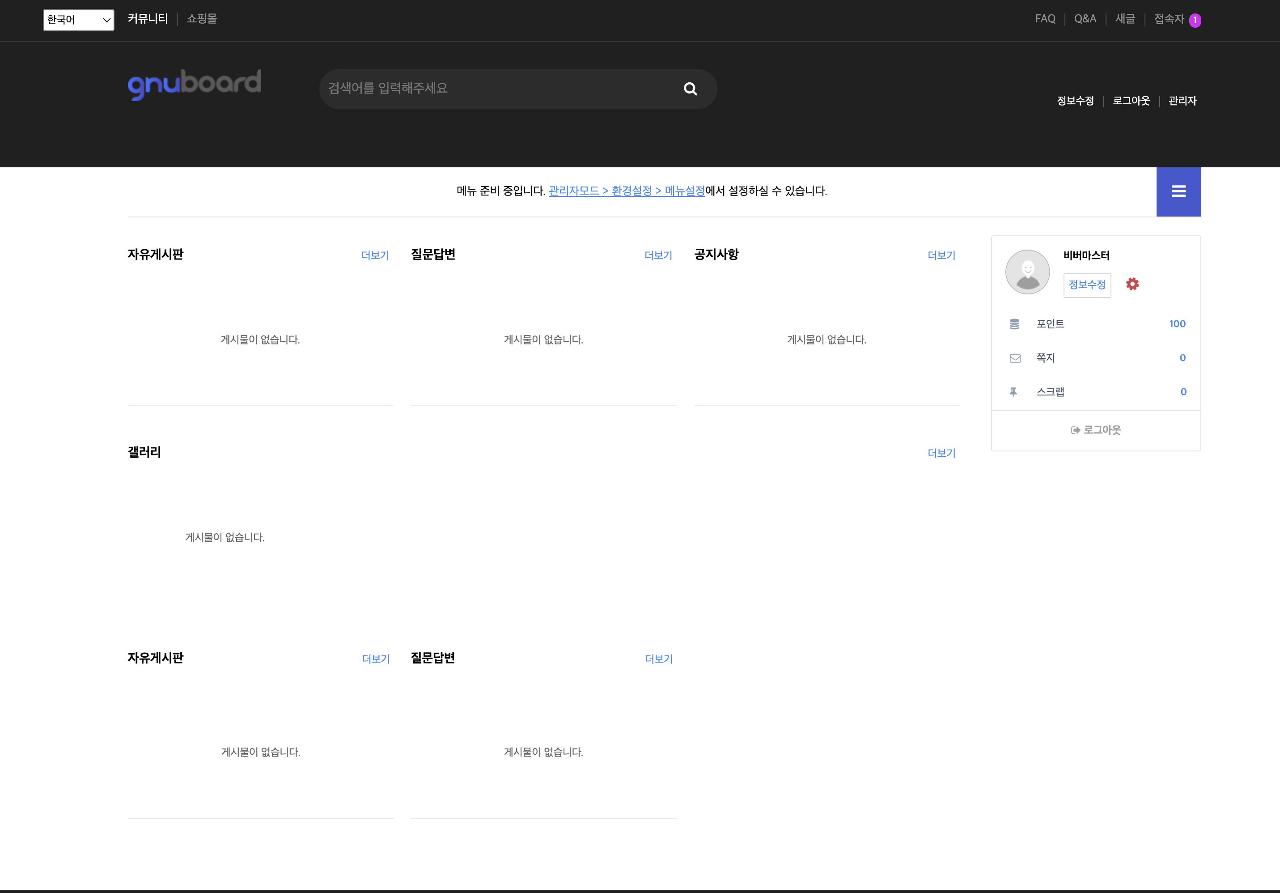Screen dimensions: 1280x893
Task: Open the FAQ link
Action: point(1045,19)
